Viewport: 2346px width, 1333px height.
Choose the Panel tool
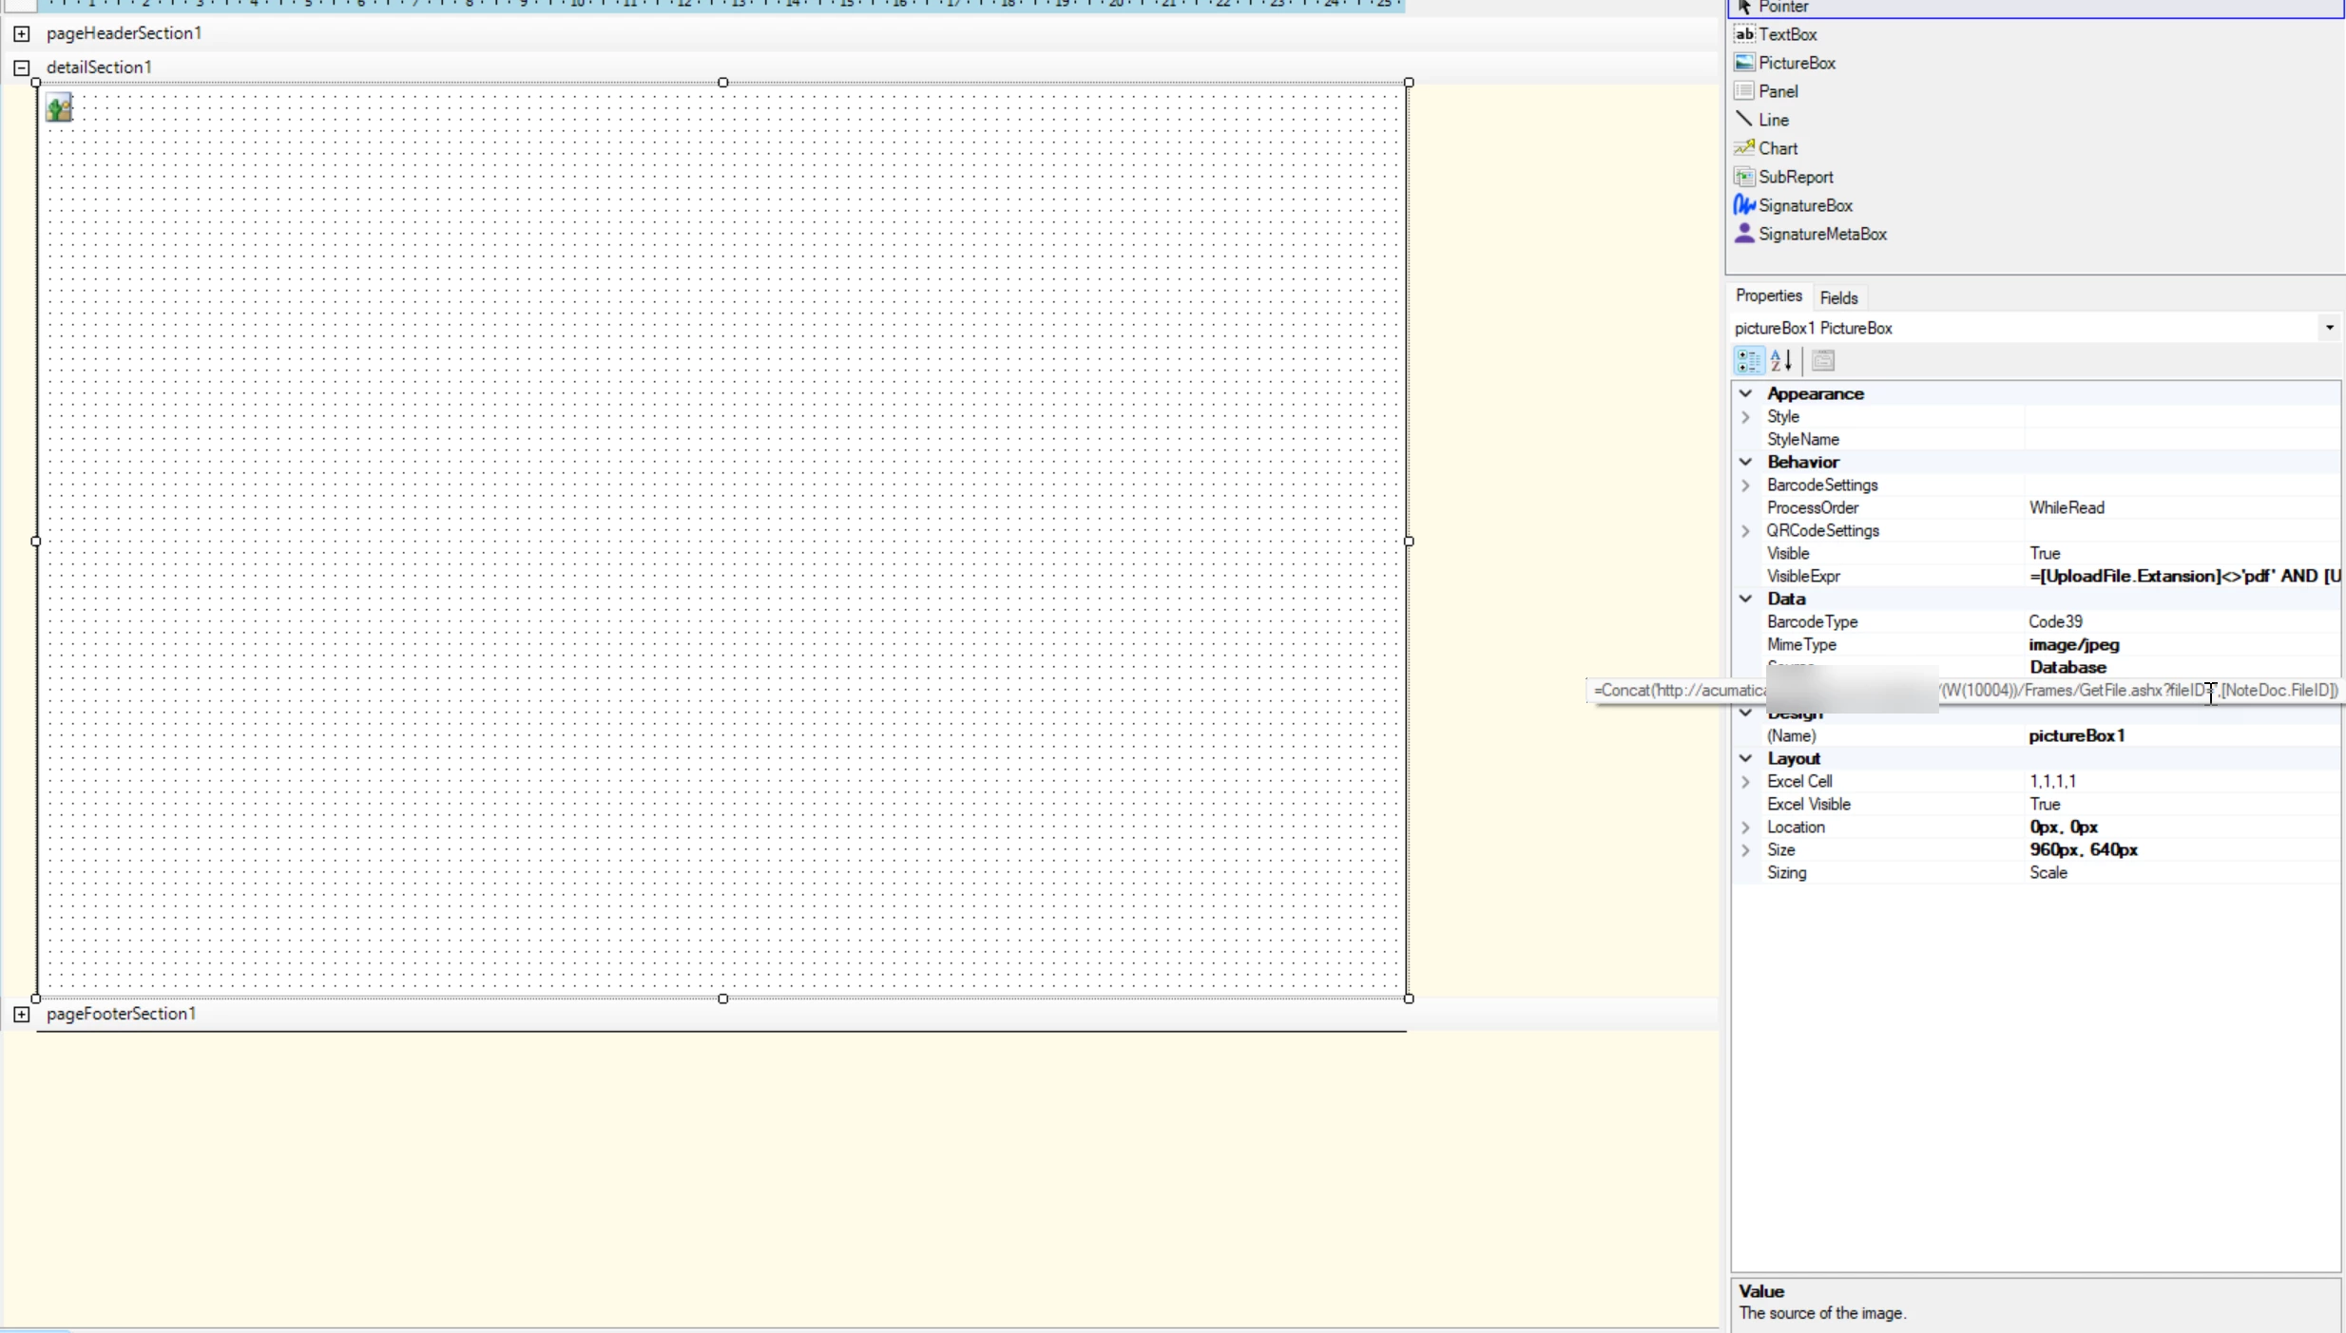click(x=1777, y=91)
